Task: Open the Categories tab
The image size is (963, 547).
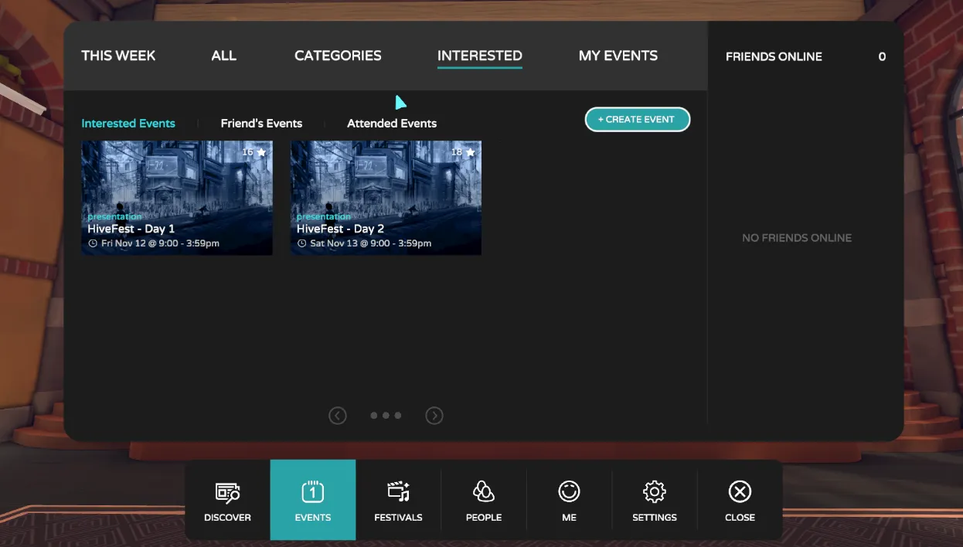Action: point(338,56)
